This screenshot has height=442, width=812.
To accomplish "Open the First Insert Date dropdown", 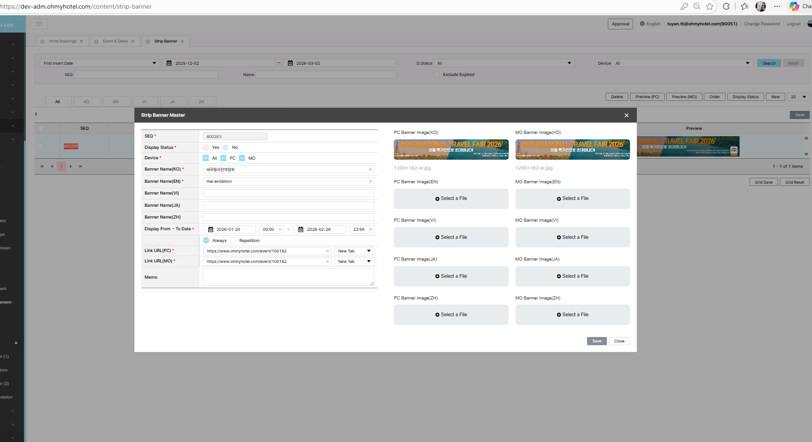I will pos(100,63).
